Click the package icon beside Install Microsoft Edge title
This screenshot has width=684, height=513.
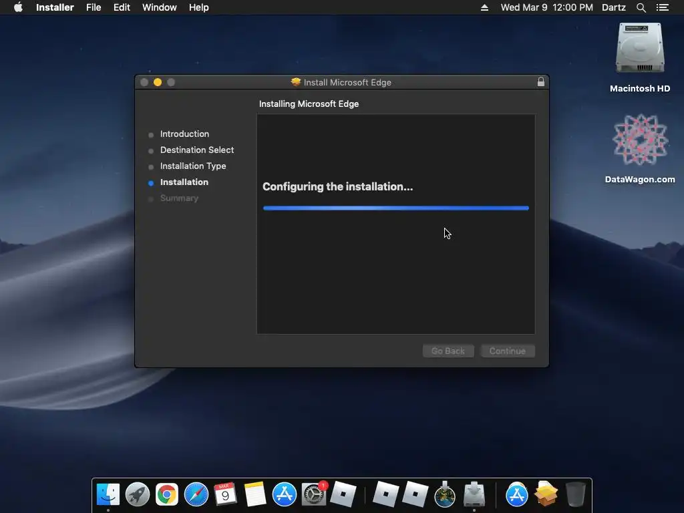296,82
